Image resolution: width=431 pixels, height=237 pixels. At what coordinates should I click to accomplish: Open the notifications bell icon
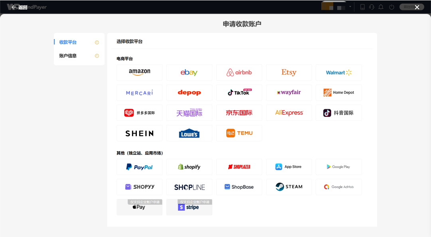point(381,7)
